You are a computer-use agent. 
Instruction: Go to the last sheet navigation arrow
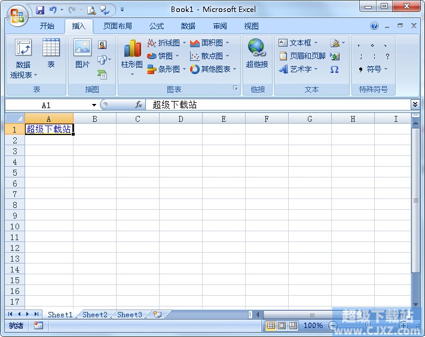coord(36,314)
